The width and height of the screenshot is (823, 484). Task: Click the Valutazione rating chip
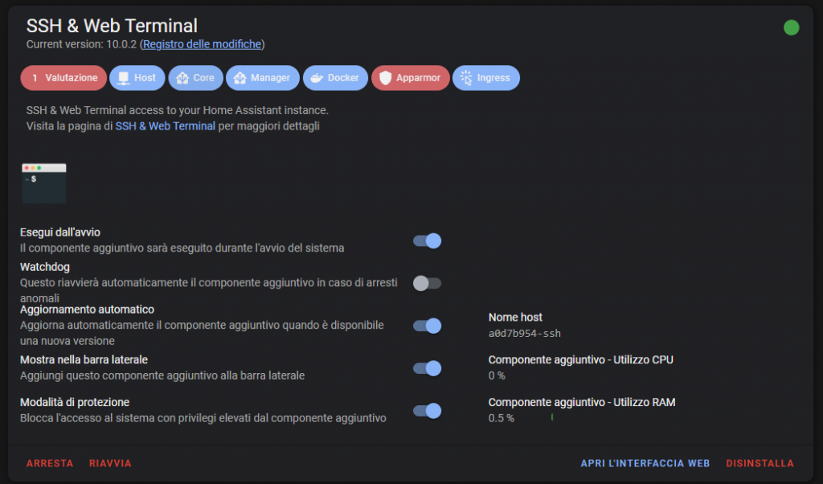[x=63, y=78]
